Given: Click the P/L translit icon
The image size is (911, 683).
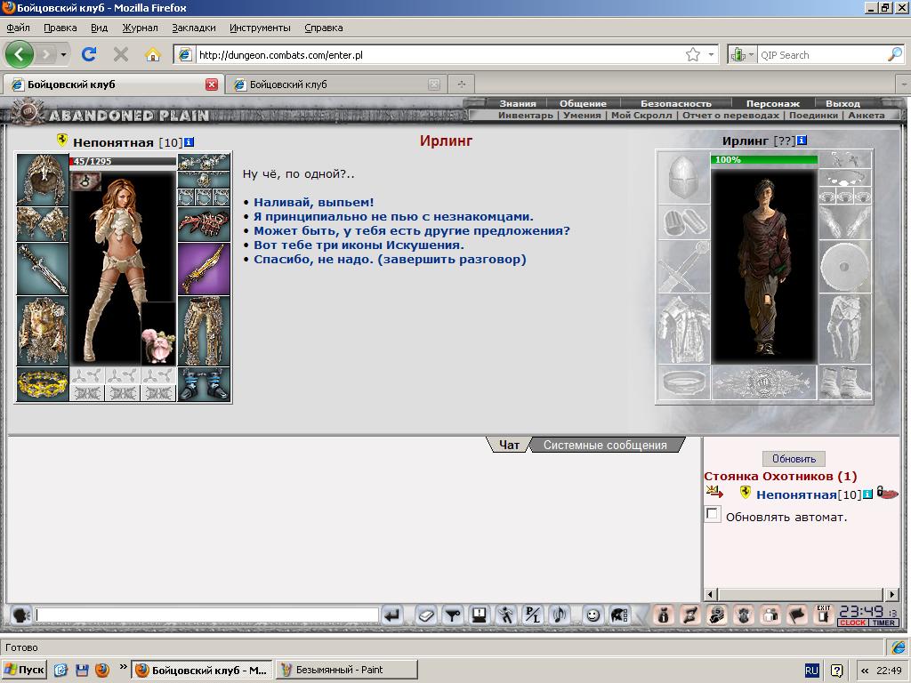Looking at the screenshot, I should [533, 615].
